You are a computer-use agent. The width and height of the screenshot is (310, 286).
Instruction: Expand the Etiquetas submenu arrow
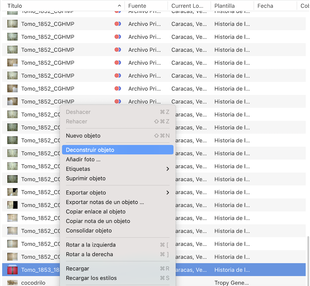168,169
